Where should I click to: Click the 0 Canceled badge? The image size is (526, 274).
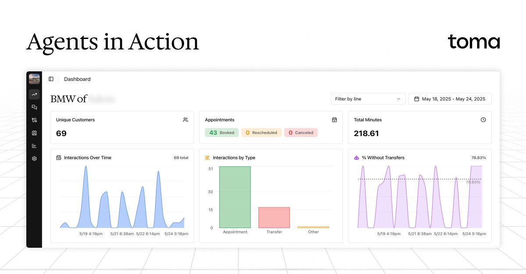pos(301,133)
